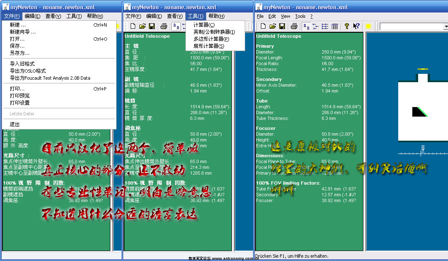Open 查看(V) menu in left window

(53, 16)
